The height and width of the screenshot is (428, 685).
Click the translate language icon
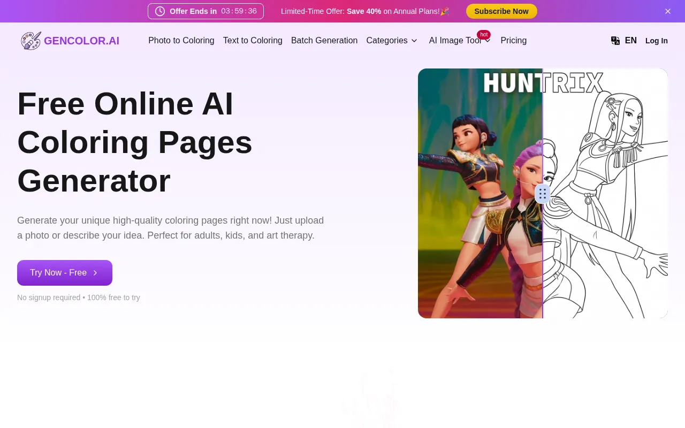click(x=615, y=41)
